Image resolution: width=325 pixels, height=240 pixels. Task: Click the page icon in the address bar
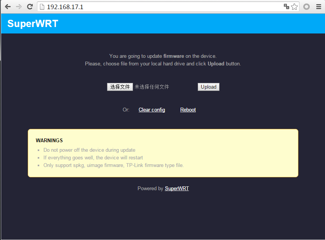tap(42, 7)
